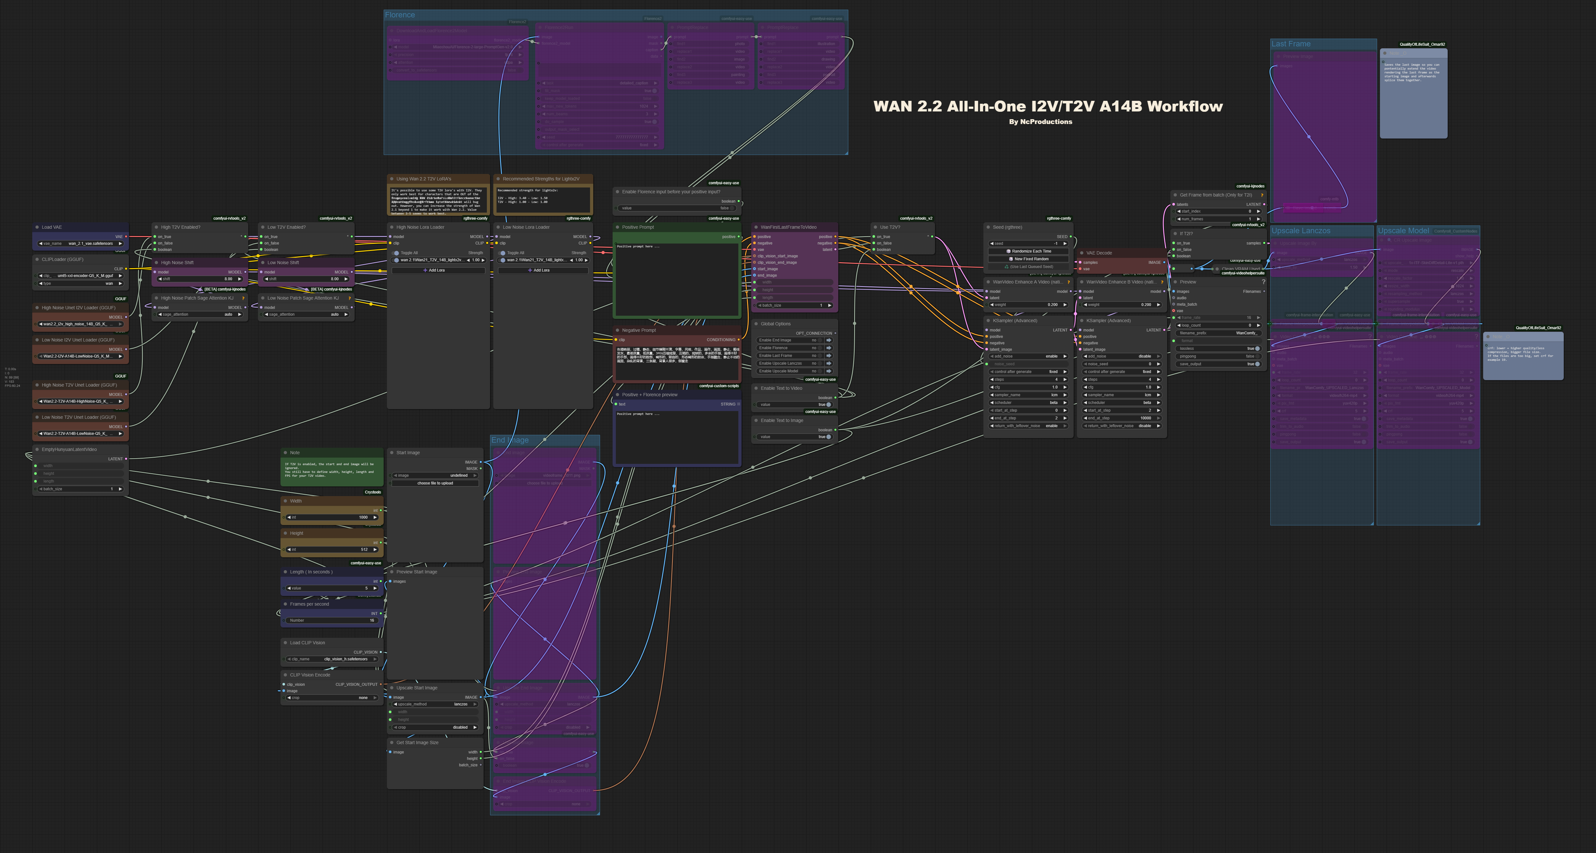Click arrow icon beside Enable Upscale Model
The width and height of the screenshot is (1596, 853).
pyautogui.click(x=828, y=371)
